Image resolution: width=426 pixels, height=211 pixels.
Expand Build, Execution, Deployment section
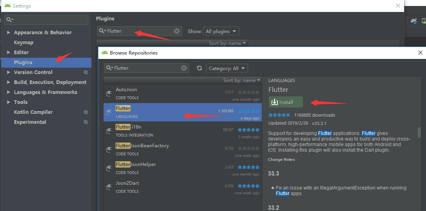pyautogui.click(x=8, y=82)
